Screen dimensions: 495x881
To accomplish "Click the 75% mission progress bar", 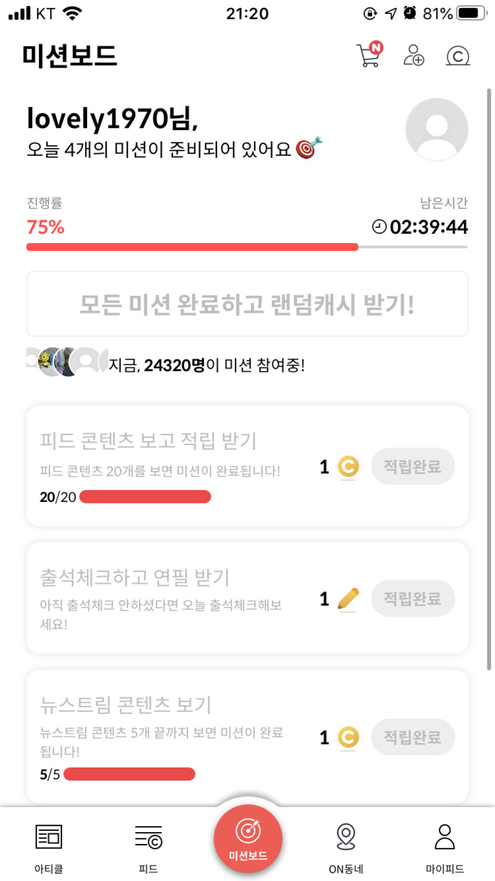I will click(x=246, y=247).
